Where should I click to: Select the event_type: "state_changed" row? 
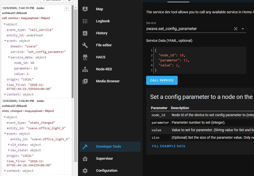click(31, 123)
